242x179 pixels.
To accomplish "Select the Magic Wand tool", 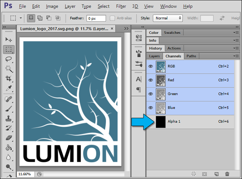I will click(8, 69).
